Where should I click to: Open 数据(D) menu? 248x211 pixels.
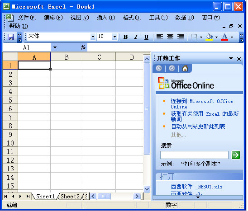(x=185, y=18)
